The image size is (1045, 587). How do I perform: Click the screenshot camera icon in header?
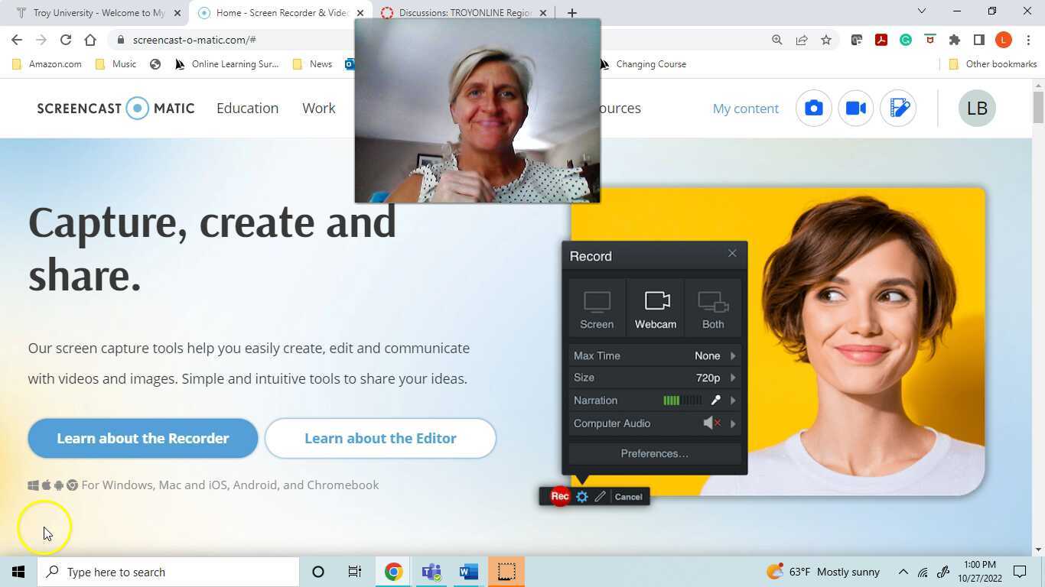[813, 109]
